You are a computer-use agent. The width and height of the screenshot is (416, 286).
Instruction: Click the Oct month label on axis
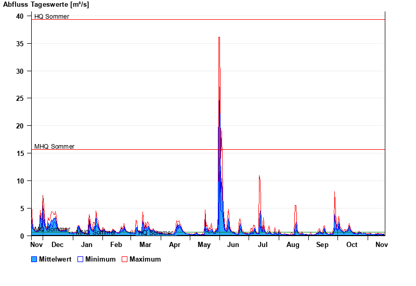pos(352,244)
